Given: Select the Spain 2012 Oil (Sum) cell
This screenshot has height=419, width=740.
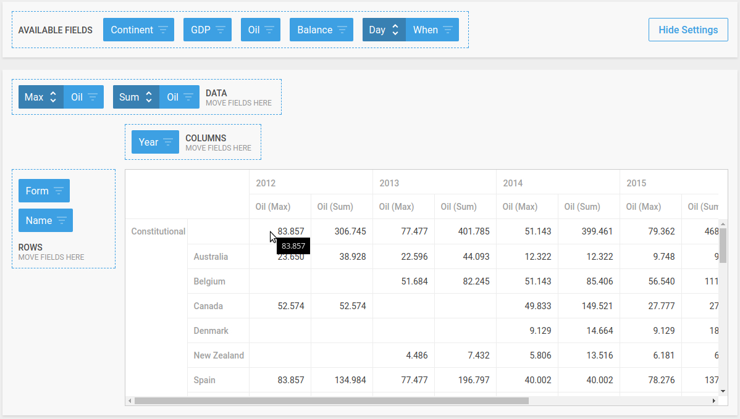Looking at the screenshot, I should (x=342, y=380).
